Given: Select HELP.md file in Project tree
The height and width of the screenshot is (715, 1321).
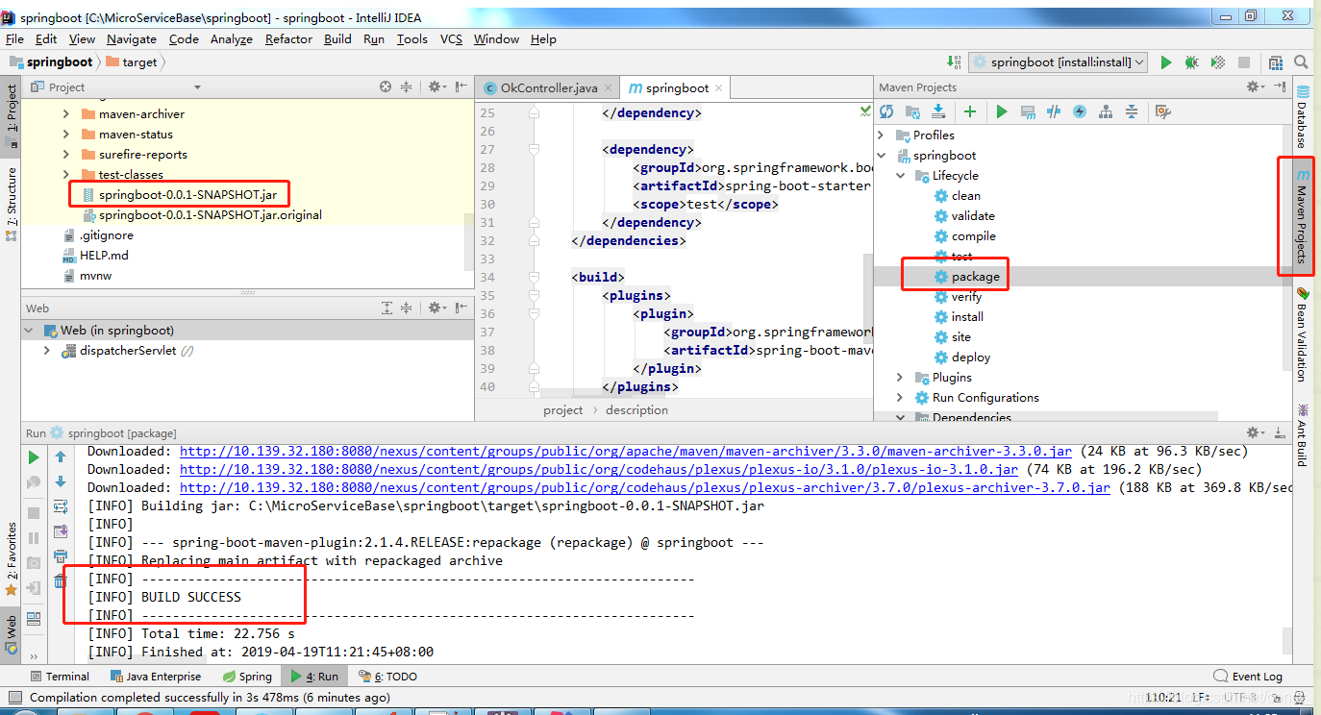Looking at the screenshot, I should click(104, 255).
